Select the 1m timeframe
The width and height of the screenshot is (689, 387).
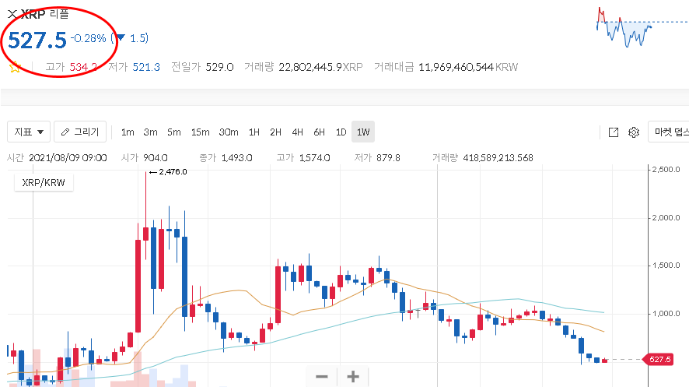tap(128, 132)
